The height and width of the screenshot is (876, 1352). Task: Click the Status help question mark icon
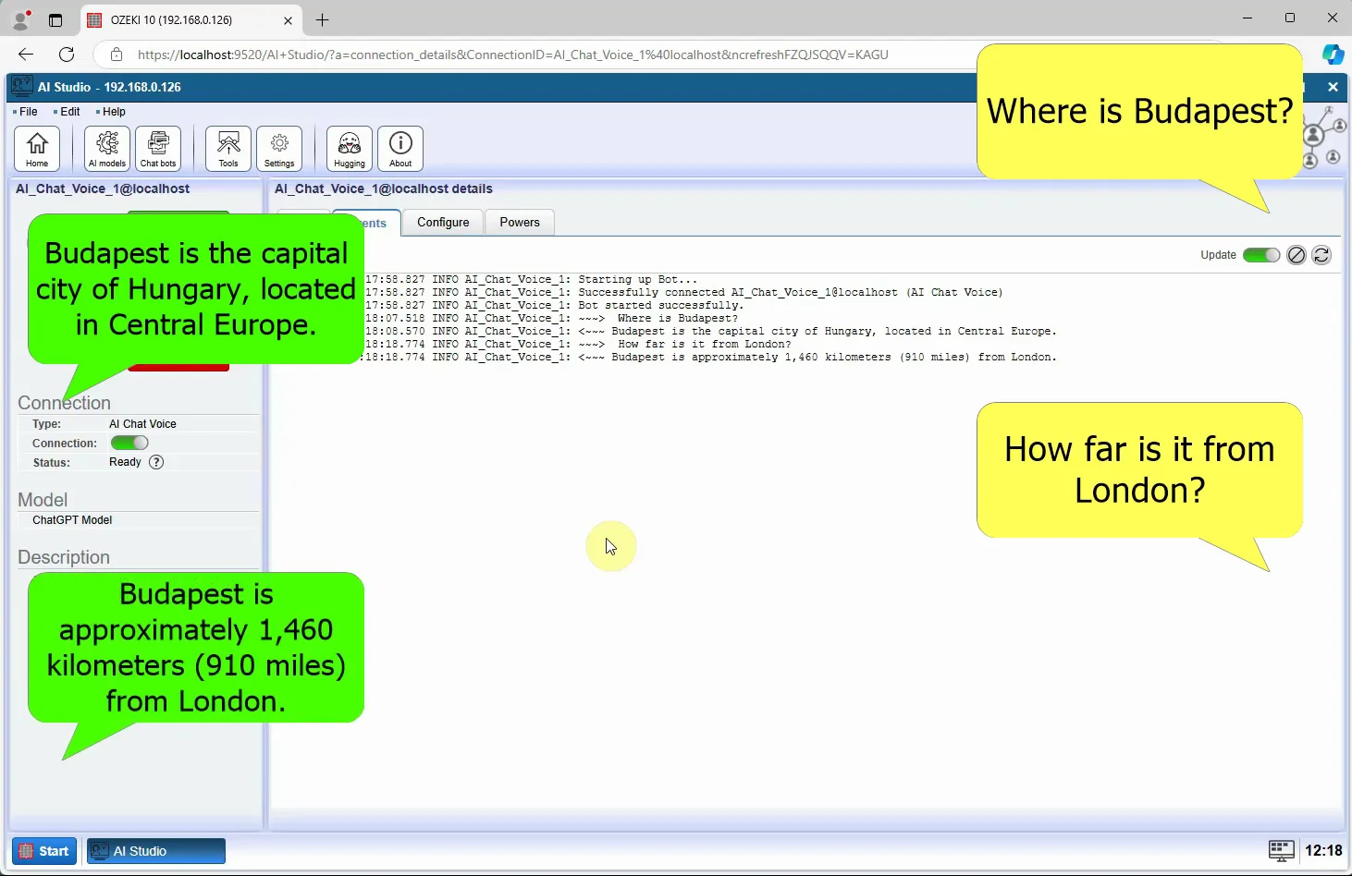[156, 462]
